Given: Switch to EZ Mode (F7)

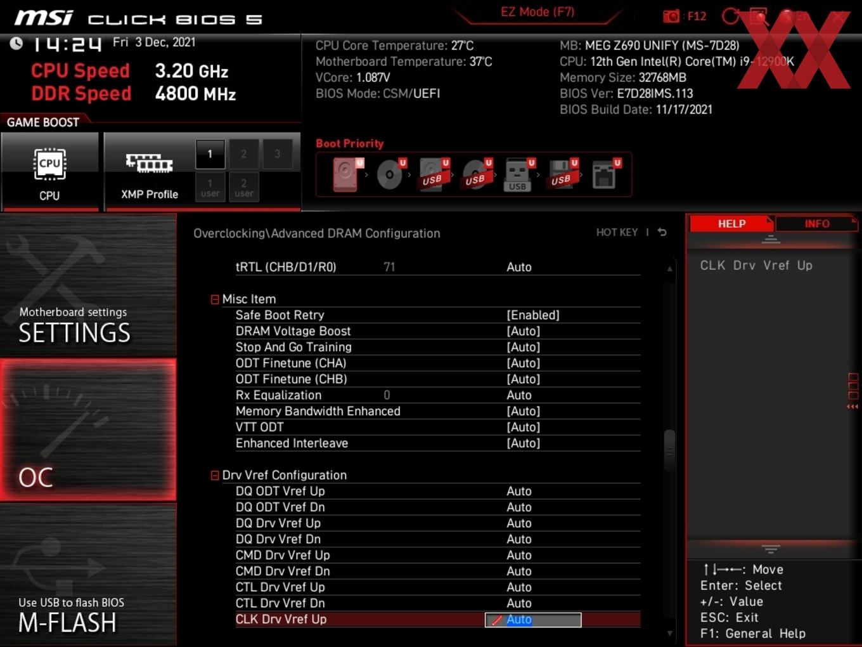Looking at the screenshot, I should coord(537,12).
